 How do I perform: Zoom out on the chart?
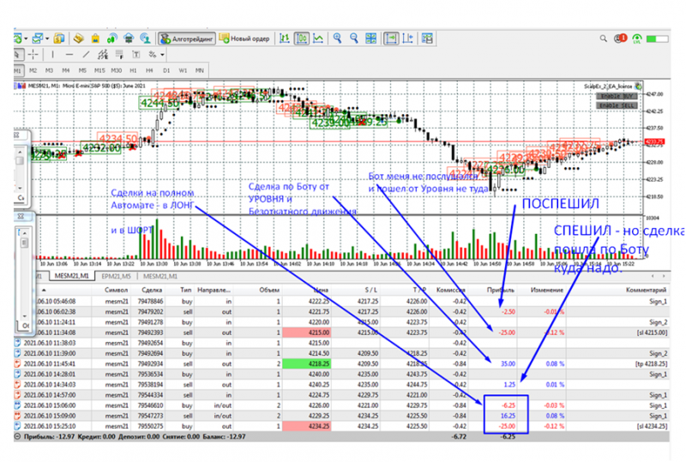tap(354, 39)
